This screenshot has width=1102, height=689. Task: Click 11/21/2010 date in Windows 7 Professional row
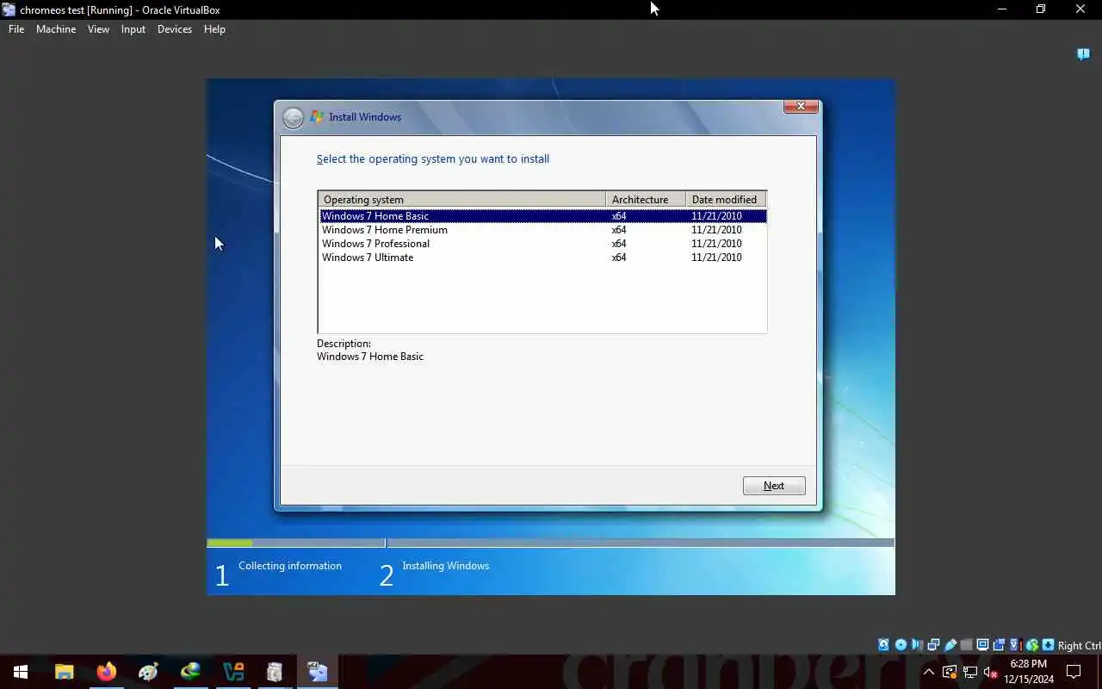(716, 244)
